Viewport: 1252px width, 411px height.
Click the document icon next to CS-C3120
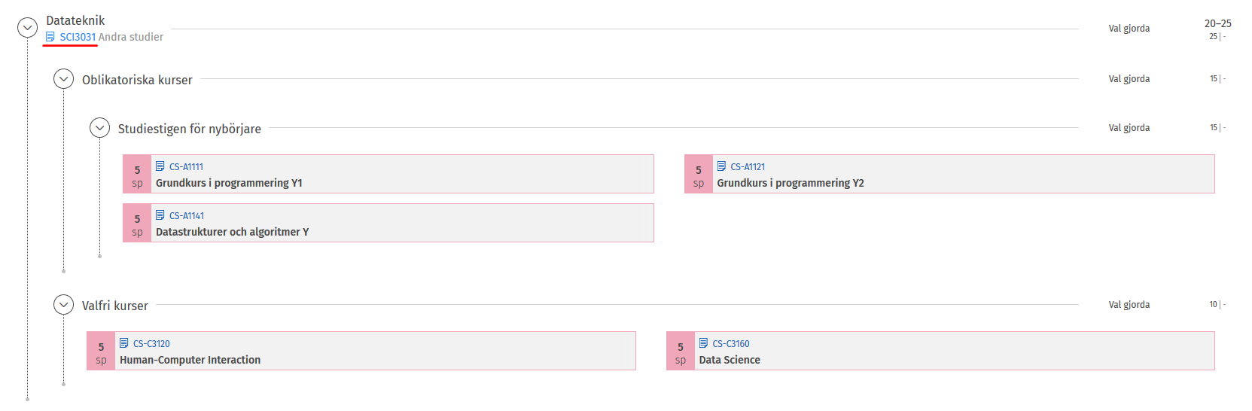click(124, 343)
